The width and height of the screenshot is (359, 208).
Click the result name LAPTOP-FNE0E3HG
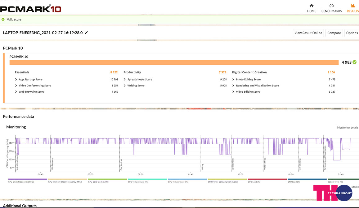[x=43, y=33]
